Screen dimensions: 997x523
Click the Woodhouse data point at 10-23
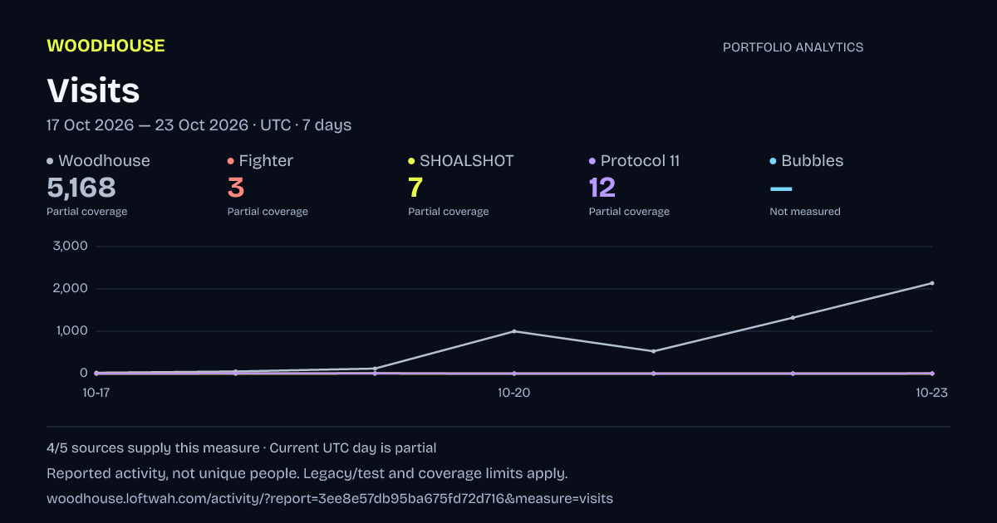932,283
